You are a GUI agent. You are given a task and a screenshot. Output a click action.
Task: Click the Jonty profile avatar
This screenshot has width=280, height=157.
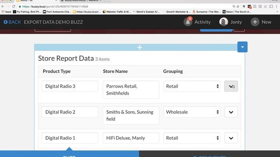click(x=224, y=22)
